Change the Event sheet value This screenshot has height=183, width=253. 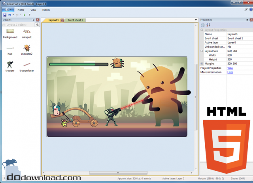point(240,38)
